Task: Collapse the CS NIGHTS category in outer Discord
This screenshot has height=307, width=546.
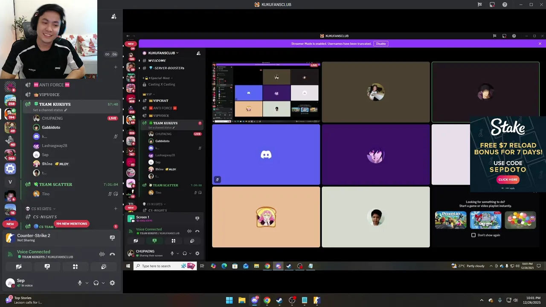Action: 41,209
